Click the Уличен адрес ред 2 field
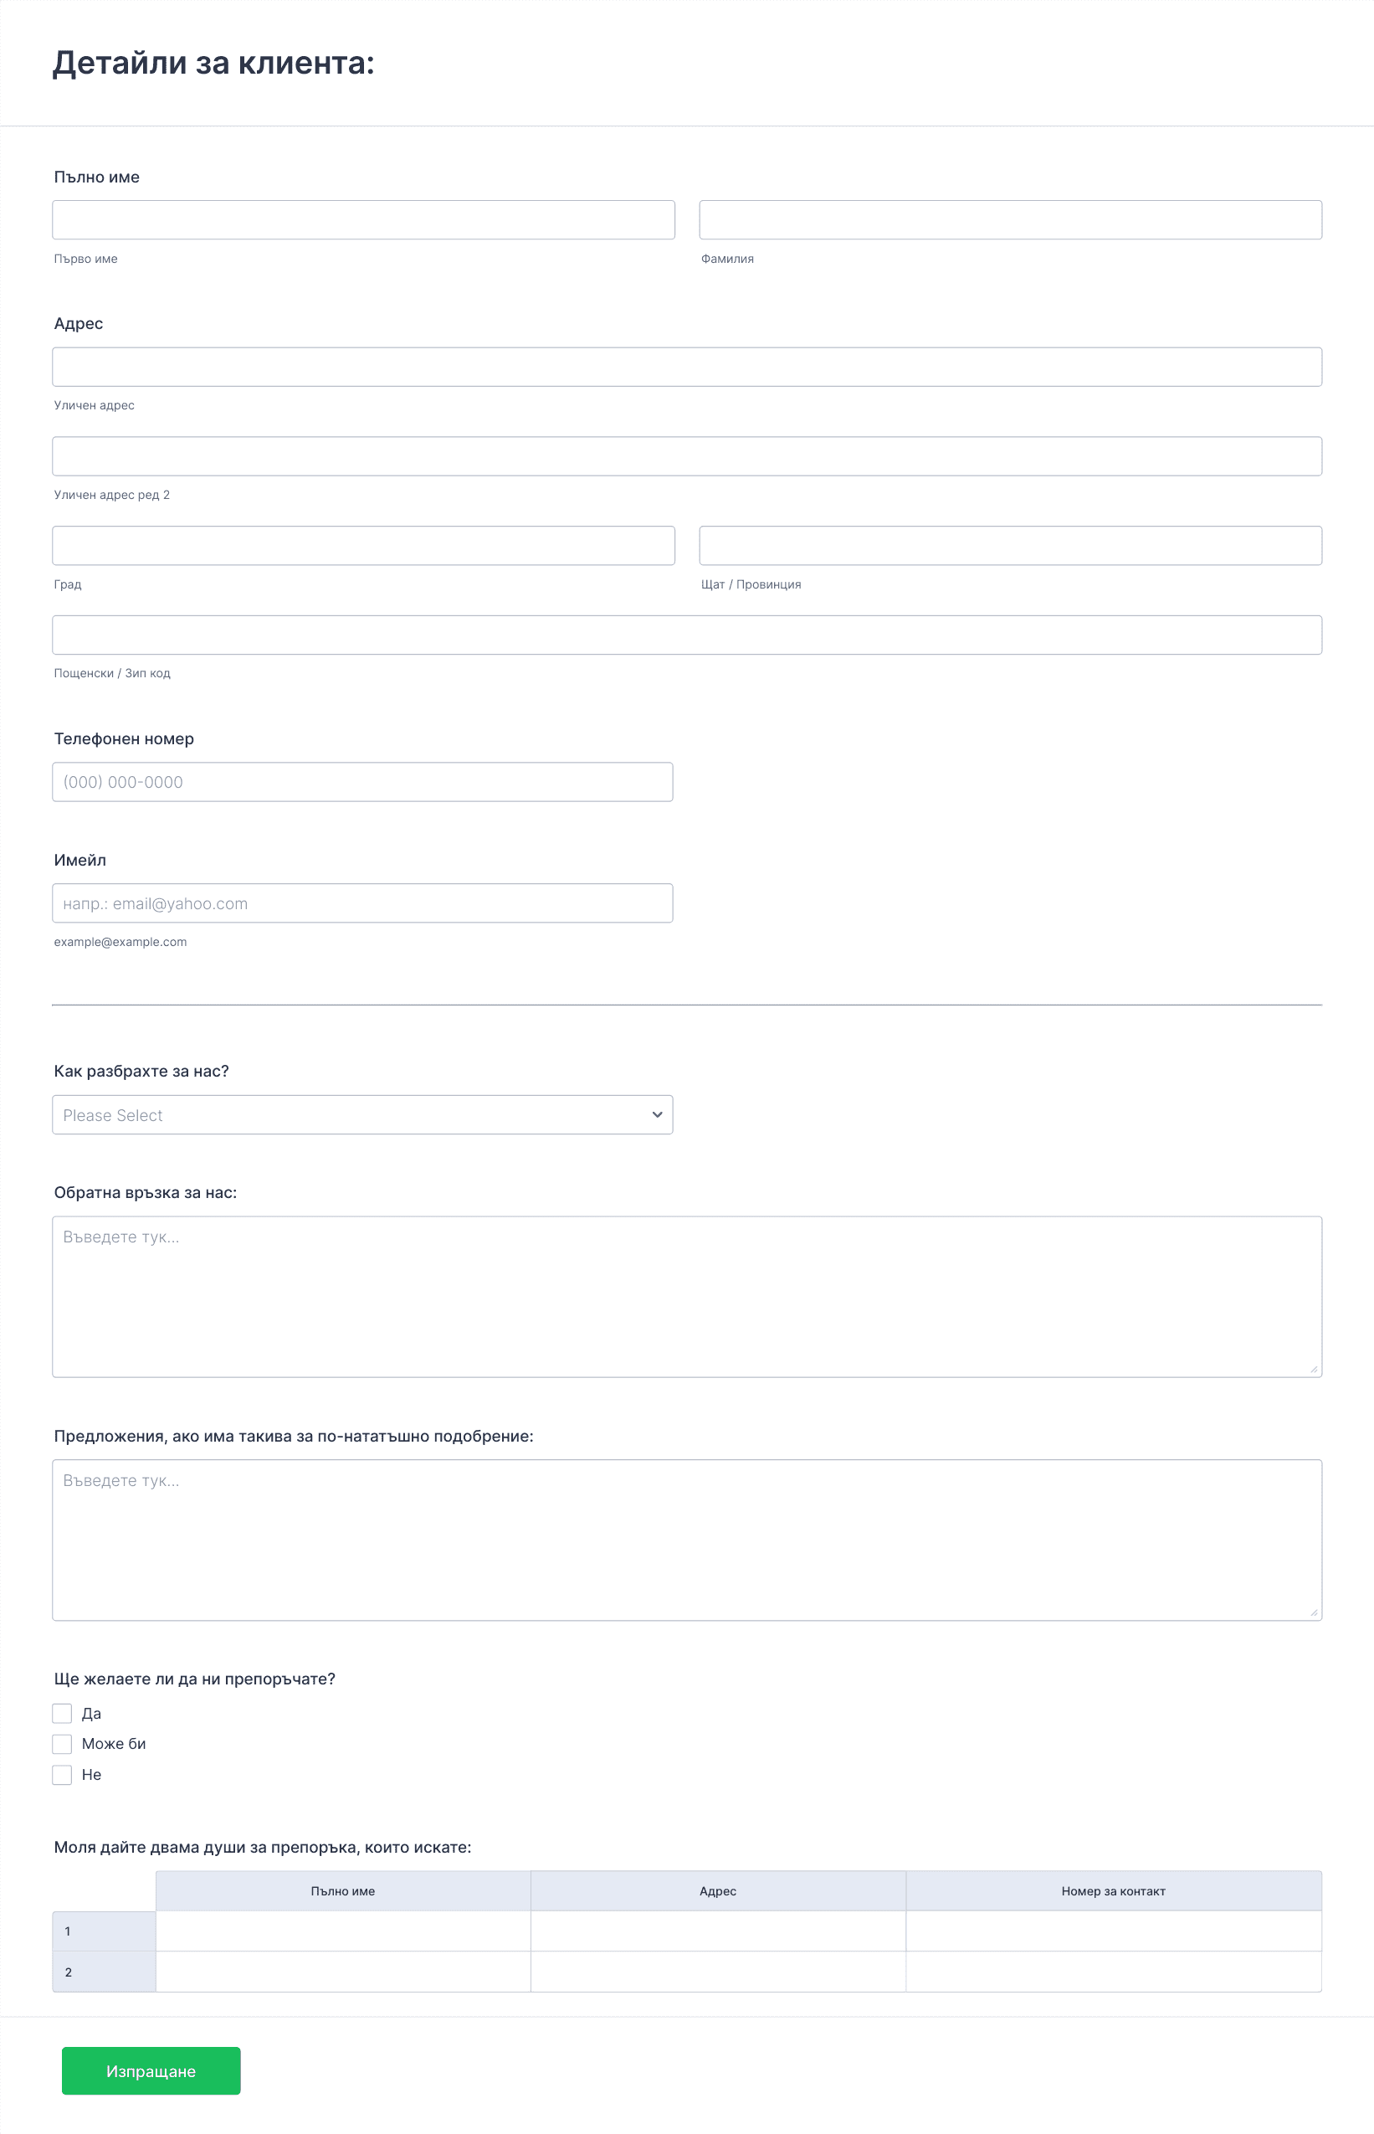This screenshot has width=1374, height=2134. pyautogui.click(x=687, y=456)
